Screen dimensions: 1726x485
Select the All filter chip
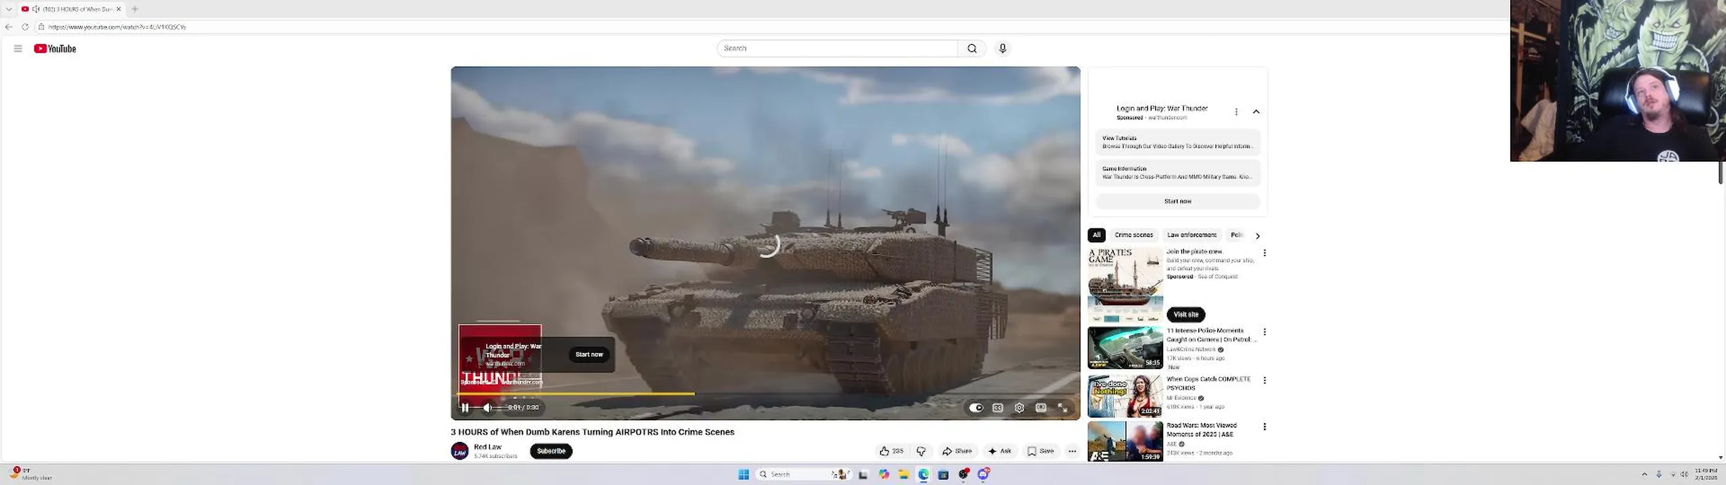pos(1096,235)
